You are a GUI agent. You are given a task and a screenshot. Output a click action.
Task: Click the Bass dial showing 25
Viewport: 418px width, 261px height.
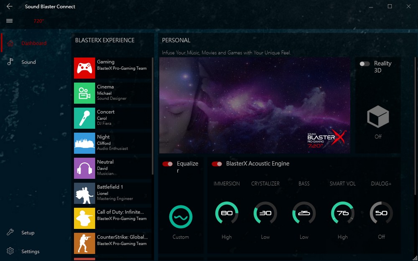point(304,213)
